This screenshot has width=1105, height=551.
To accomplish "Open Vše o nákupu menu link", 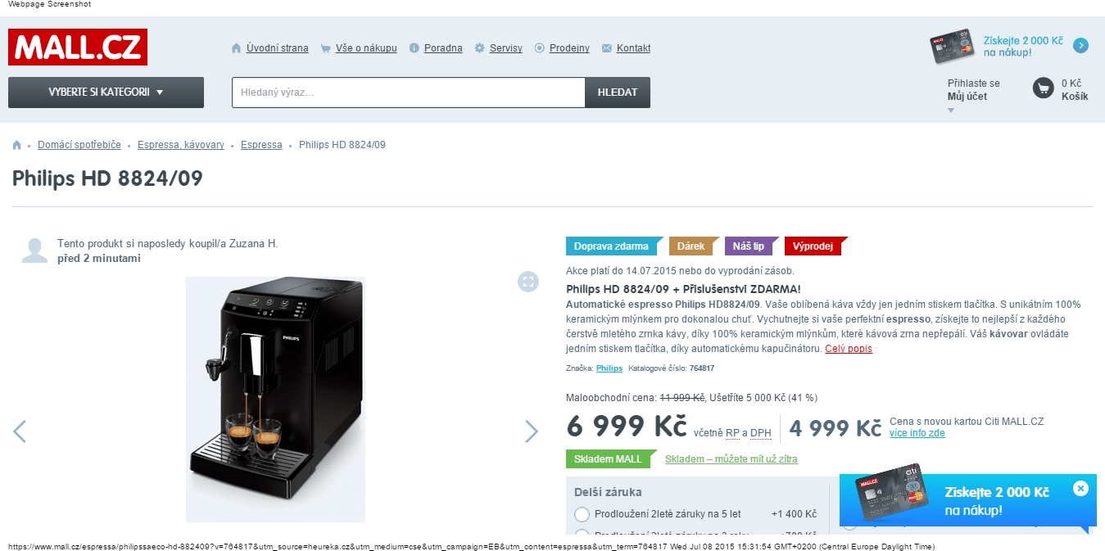I will point(366,48).
